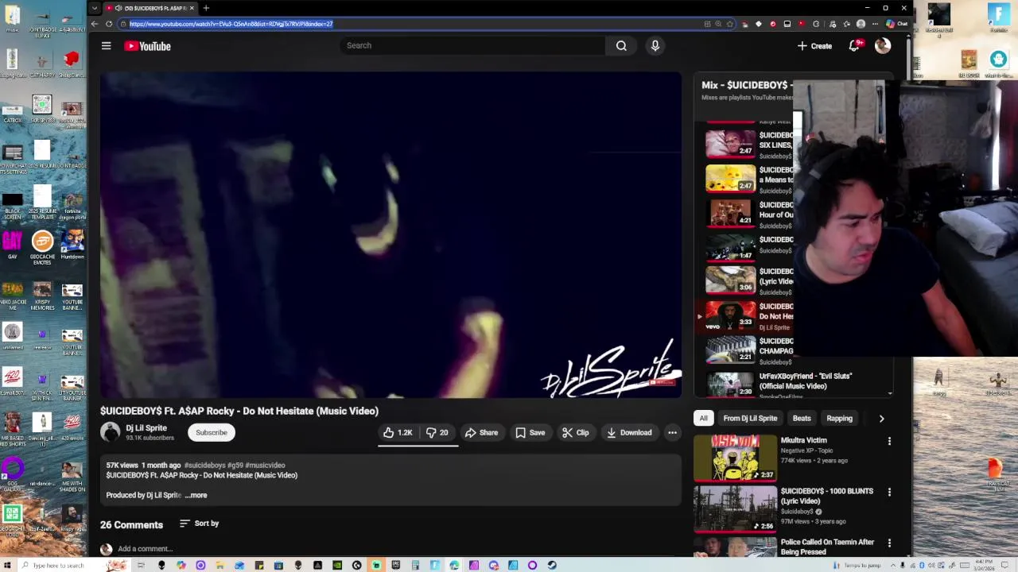1018x572 pixels.
Task: Click the Police Called On Taemin title
Action: [827, 547]
